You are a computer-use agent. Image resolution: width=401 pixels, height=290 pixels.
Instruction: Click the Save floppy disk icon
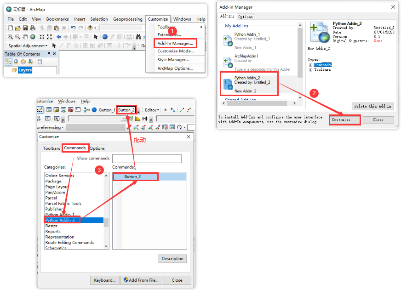point(25,28)
